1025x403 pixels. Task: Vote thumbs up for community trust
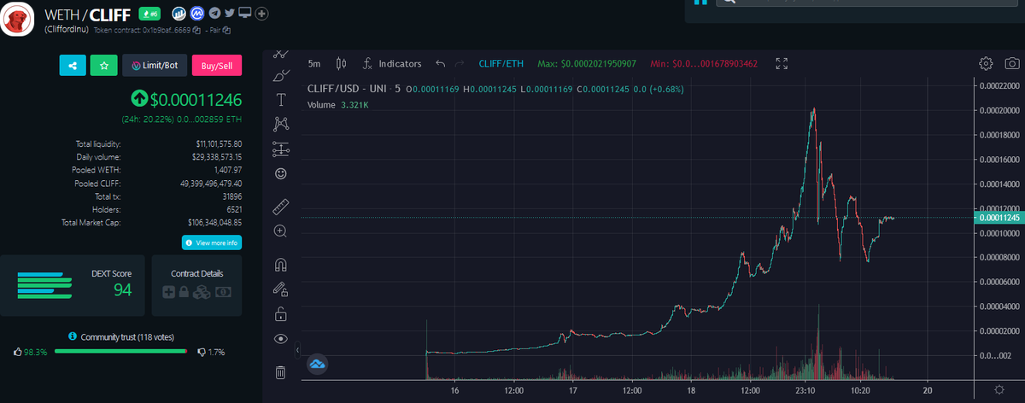19,352
